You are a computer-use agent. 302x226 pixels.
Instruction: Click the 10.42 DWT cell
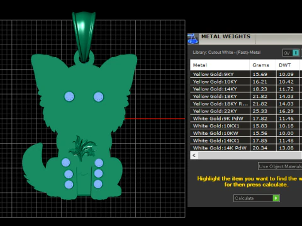click(288, 82)
